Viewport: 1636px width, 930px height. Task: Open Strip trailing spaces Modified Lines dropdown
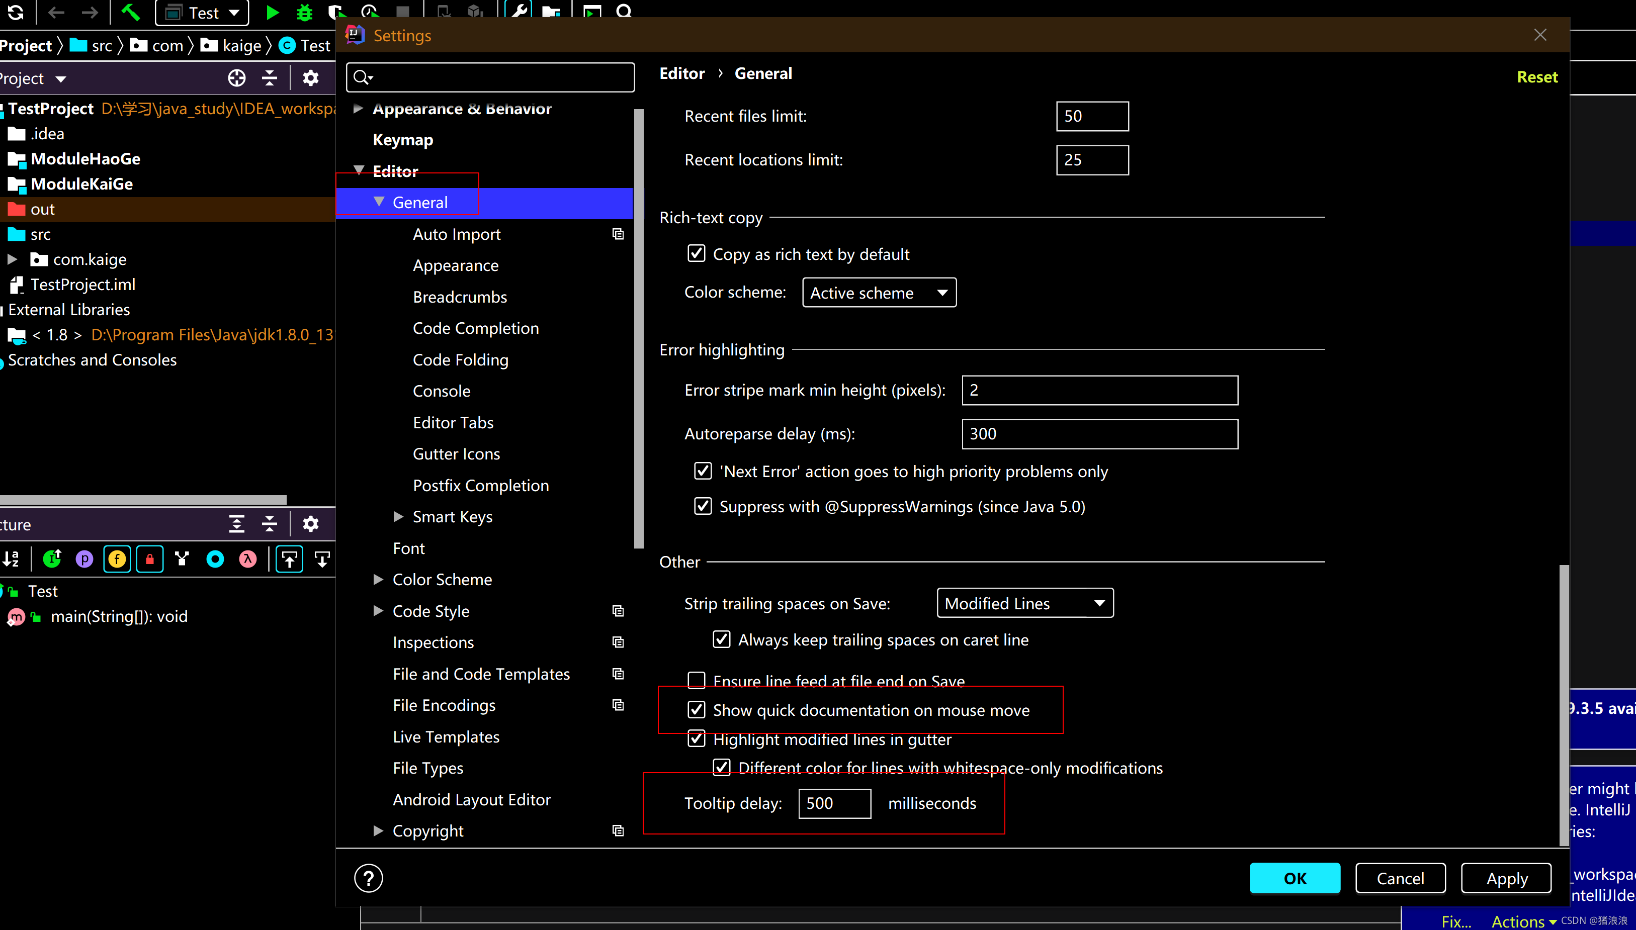click(x=1024, y=603)
